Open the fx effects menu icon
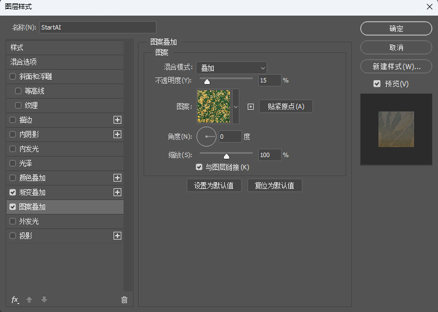Image resolution: width=438 pixels, height=312 pixels. (15, 300)
